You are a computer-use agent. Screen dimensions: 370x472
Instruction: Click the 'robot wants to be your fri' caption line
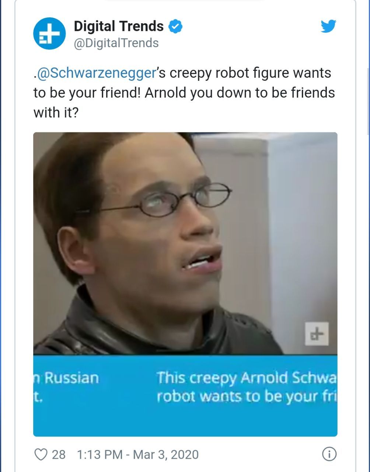247,396
